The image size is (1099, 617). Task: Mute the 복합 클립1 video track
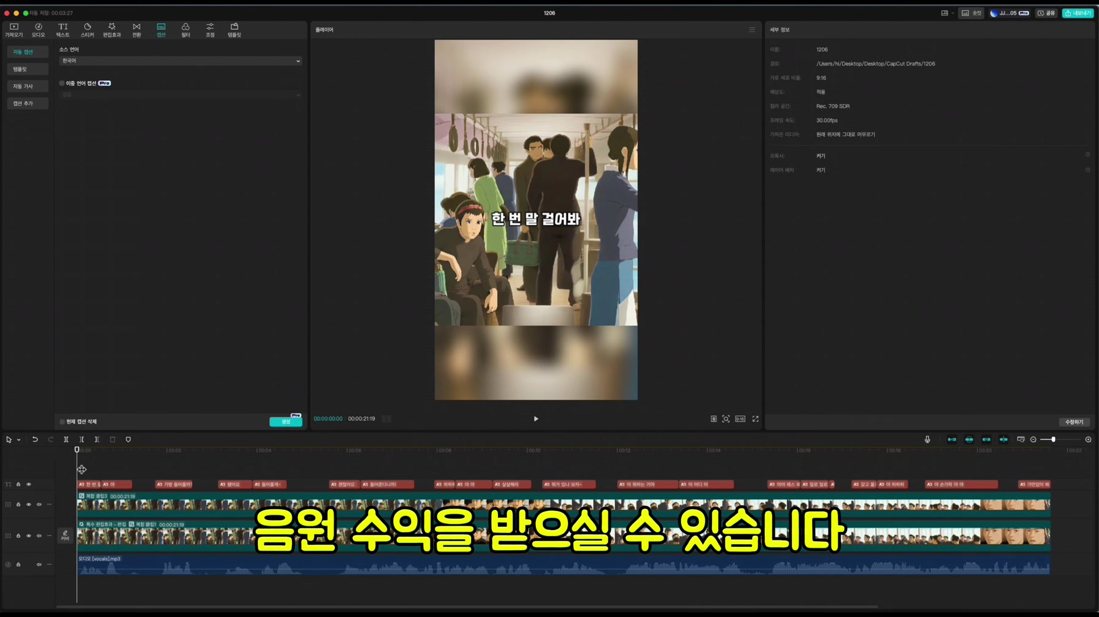coord(39,536)
